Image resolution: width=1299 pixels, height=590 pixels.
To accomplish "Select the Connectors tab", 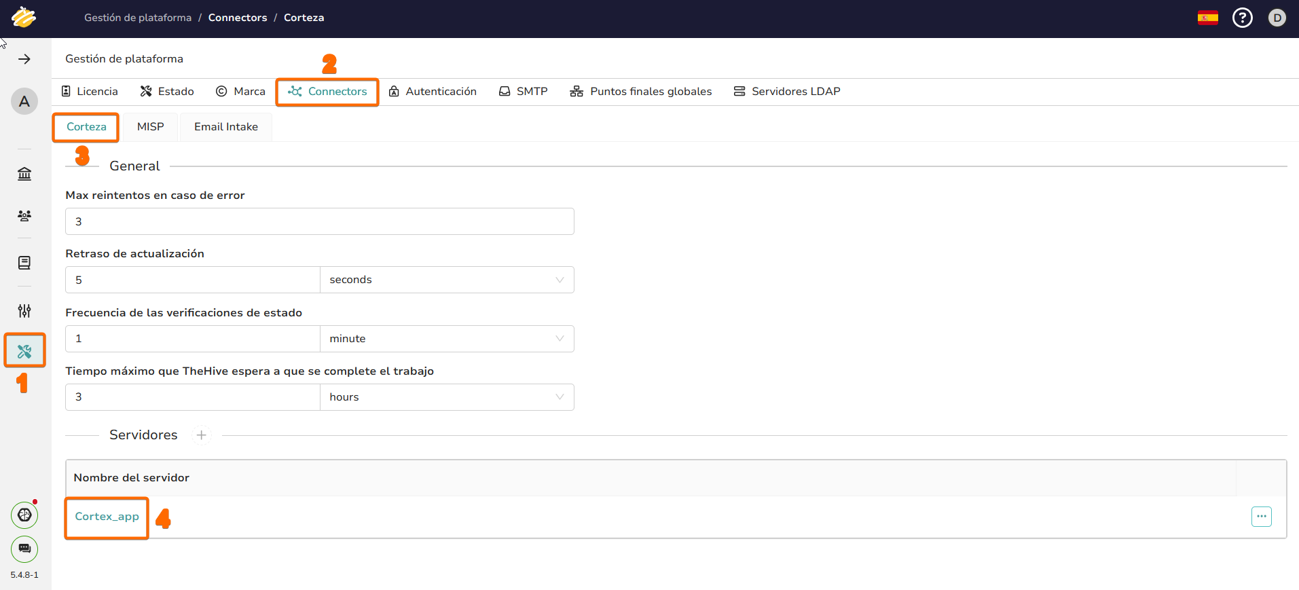I will point(327,92).
